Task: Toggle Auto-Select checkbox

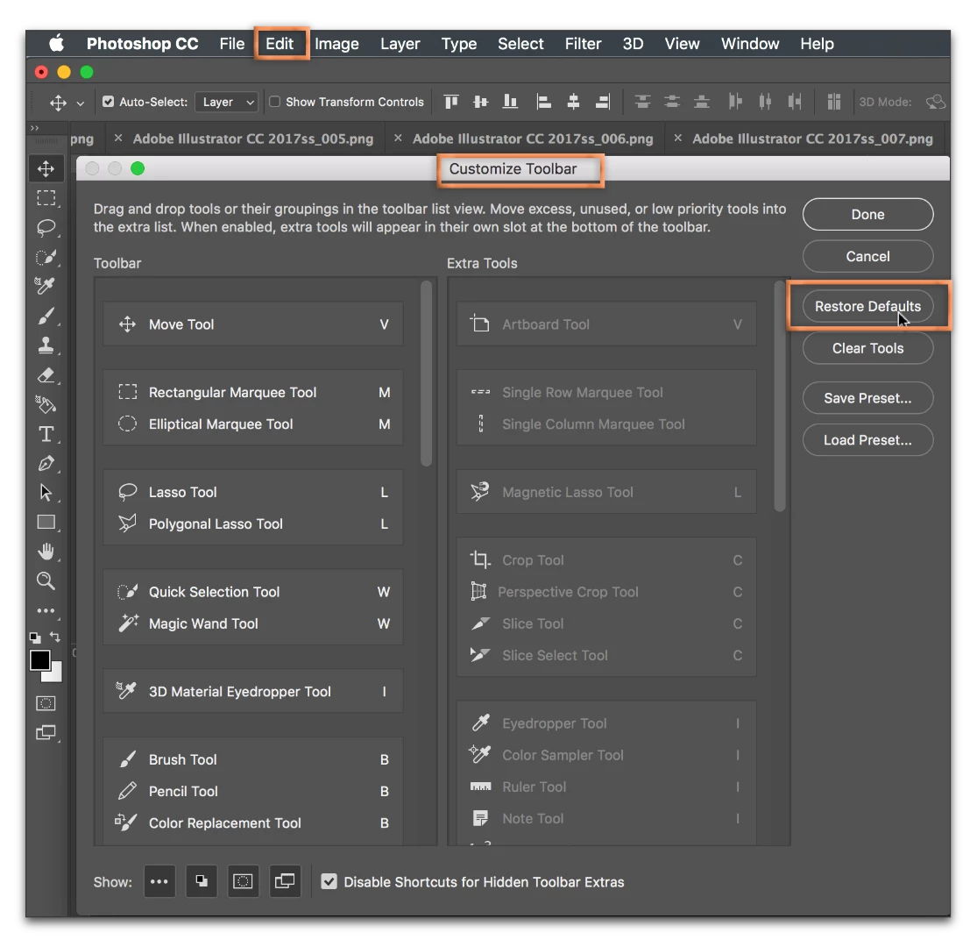Action: point(109,102)
